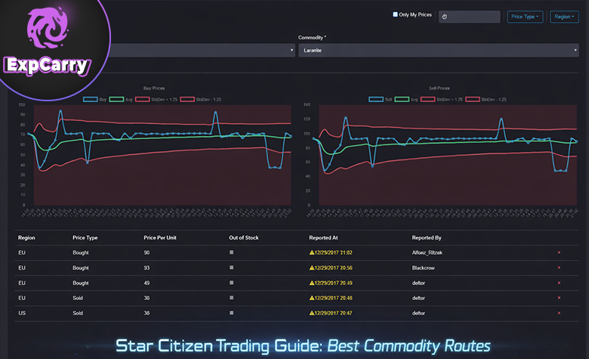Image resolution: width=589 pixels, height=359 pixels.
Task: Click StdDev - 1.25 swatch in Buy Prices legend
Action: coord(187,99)
